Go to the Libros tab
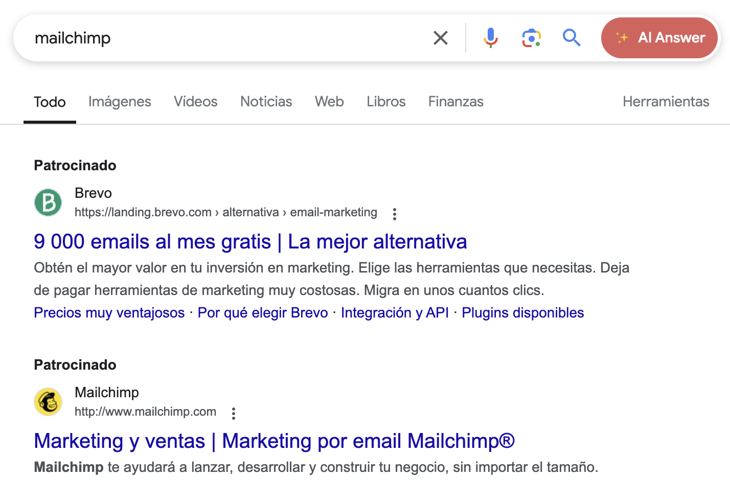Image resolution: width=730 pixels, height=499 pixels. [386, 102]
